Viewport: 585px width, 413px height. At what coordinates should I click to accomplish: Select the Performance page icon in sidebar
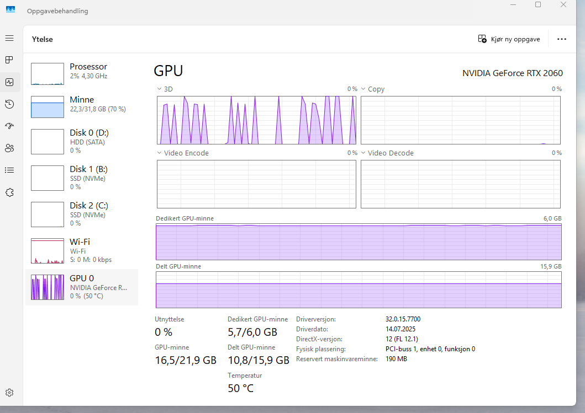coord(9,82)
